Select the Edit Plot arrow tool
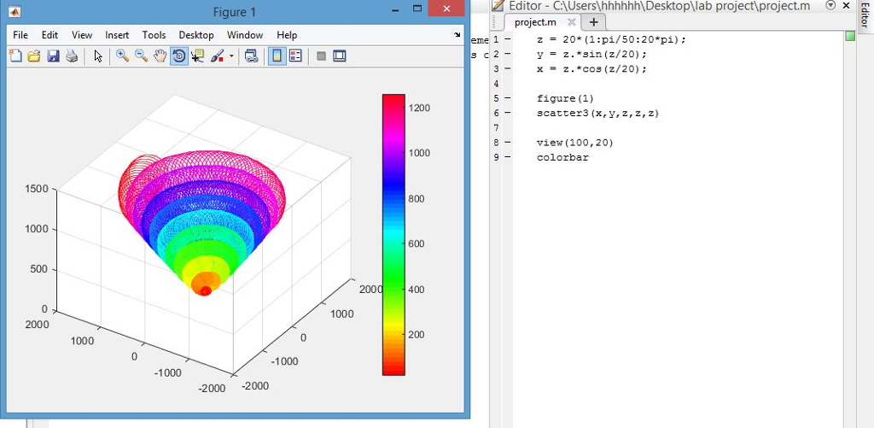Viewport: 874px width, 428px height. 98,56
